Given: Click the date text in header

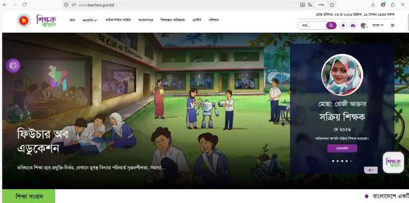Looking at the screenshot, I should pos(355,15).
